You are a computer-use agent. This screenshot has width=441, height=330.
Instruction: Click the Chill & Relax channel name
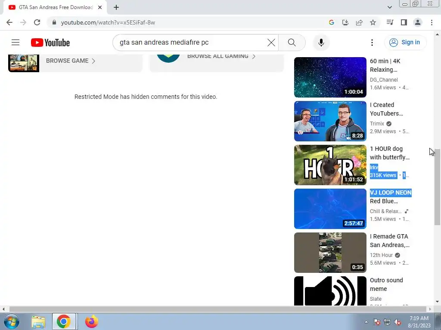385,211
